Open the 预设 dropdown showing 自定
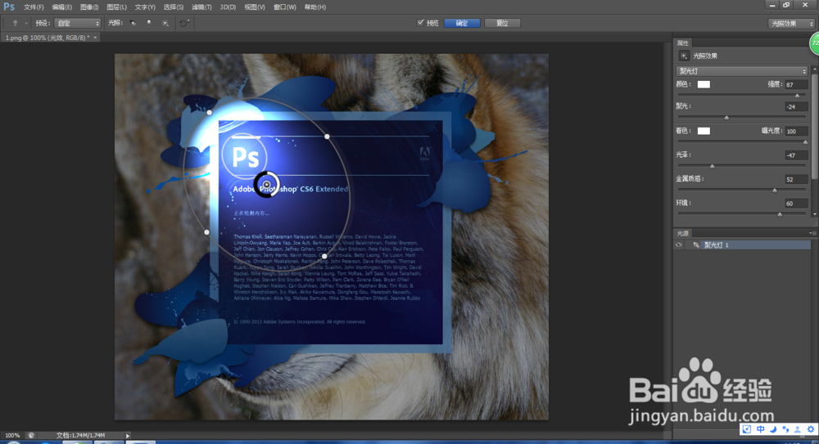819x444 pixels. pyautogui.click(x=77, y=23)
